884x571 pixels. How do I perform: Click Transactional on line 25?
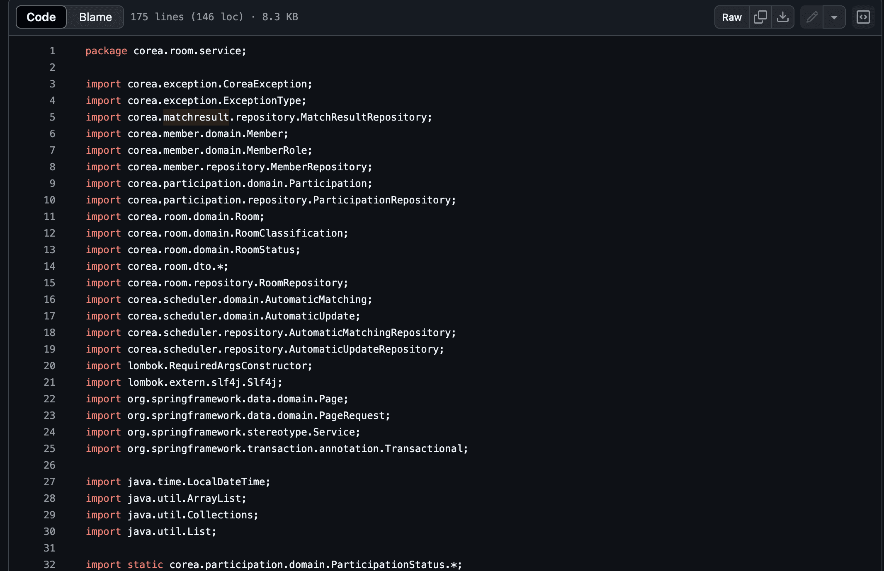[x=423, y=449]
